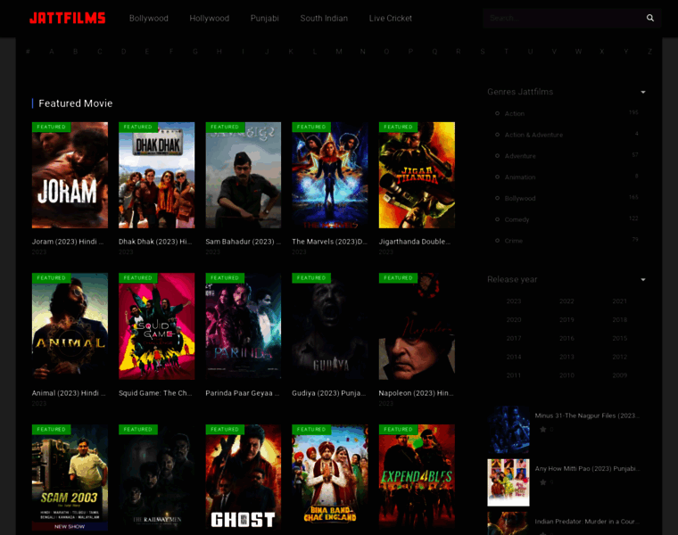This screenshot has width=678, height=535.
Task: Open the Bollywood menu
Action: (149, 18)
